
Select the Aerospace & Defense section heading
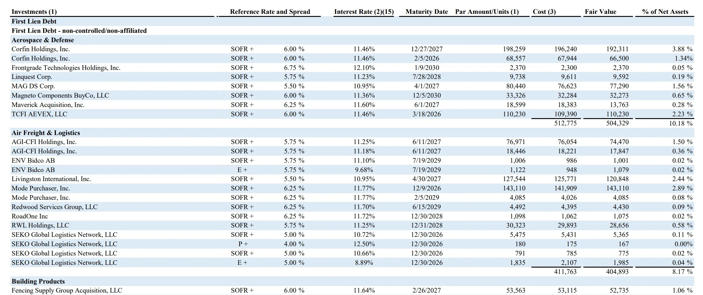tap(43, 40)
